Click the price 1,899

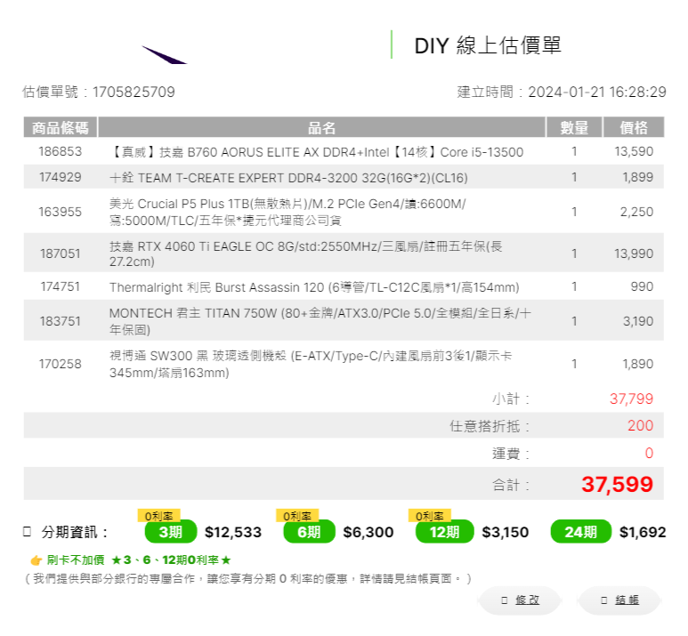(638, 177)
